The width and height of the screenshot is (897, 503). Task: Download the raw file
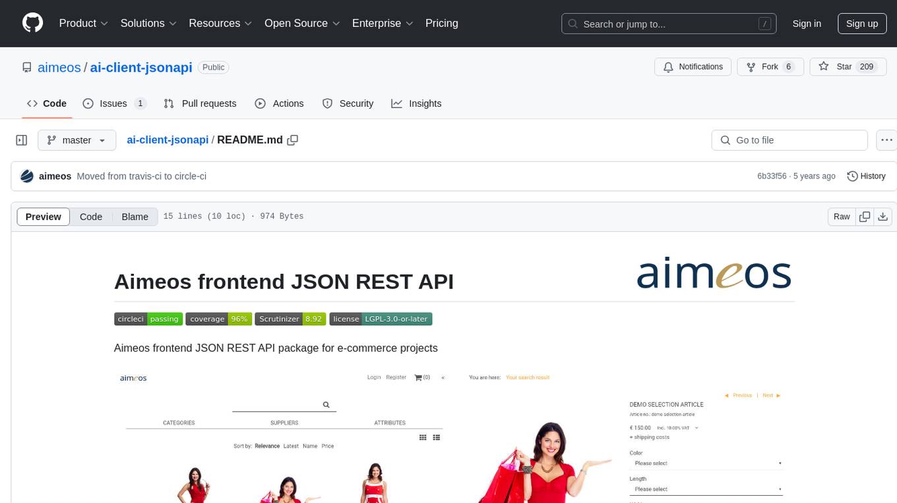coord(883,217)
